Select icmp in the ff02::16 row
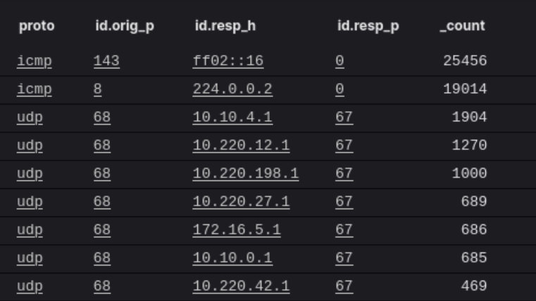The width and height of the screenshot is (536, 301). pos(35,61)
